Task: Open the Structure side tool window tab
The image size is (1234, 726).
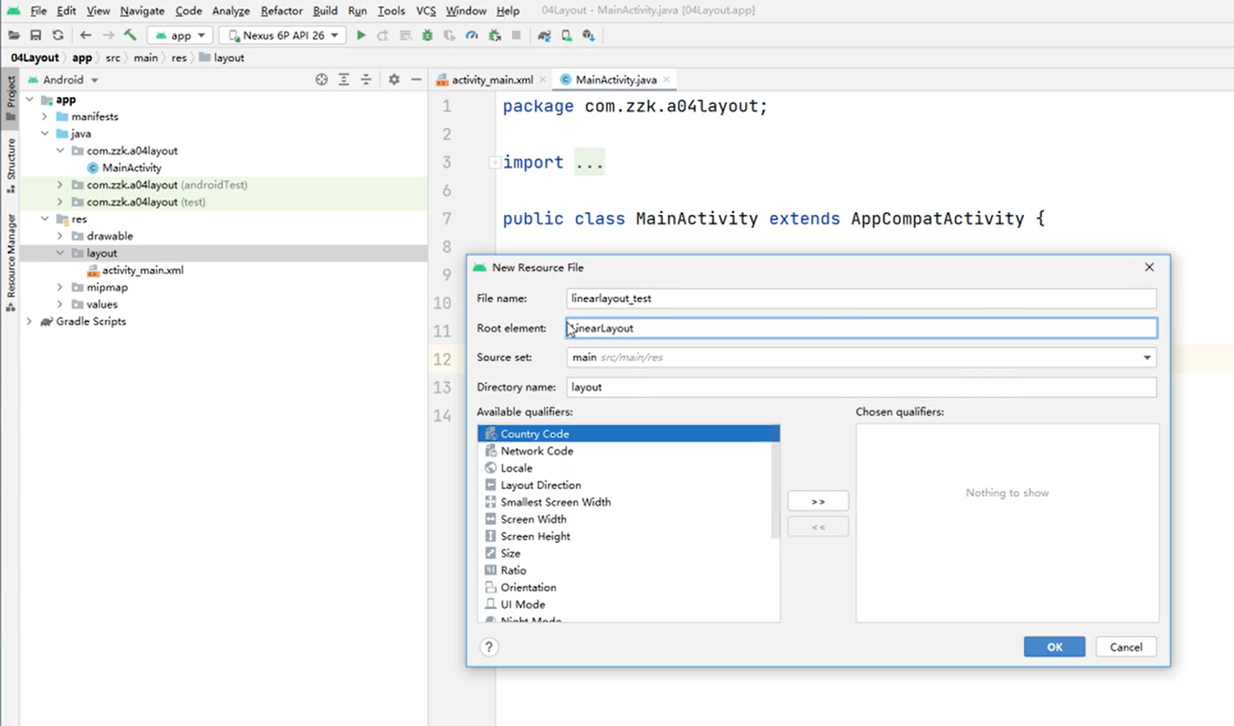Action: 10,164
